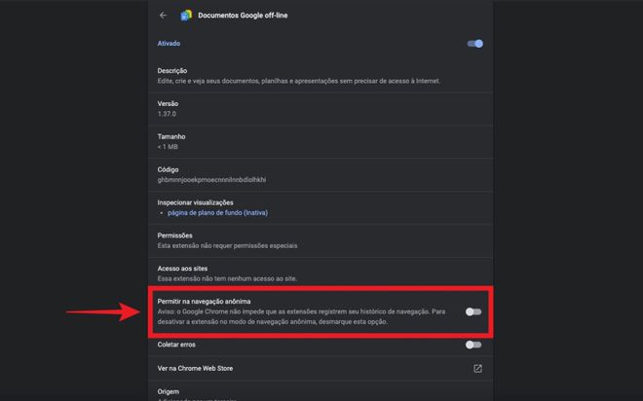
Task: Click the Tamanho heading
Action: click(171, 136)
